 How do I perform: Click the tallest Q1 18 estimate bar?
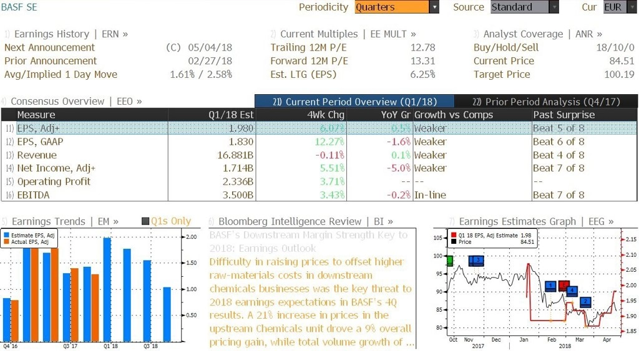tap(107, 289)
